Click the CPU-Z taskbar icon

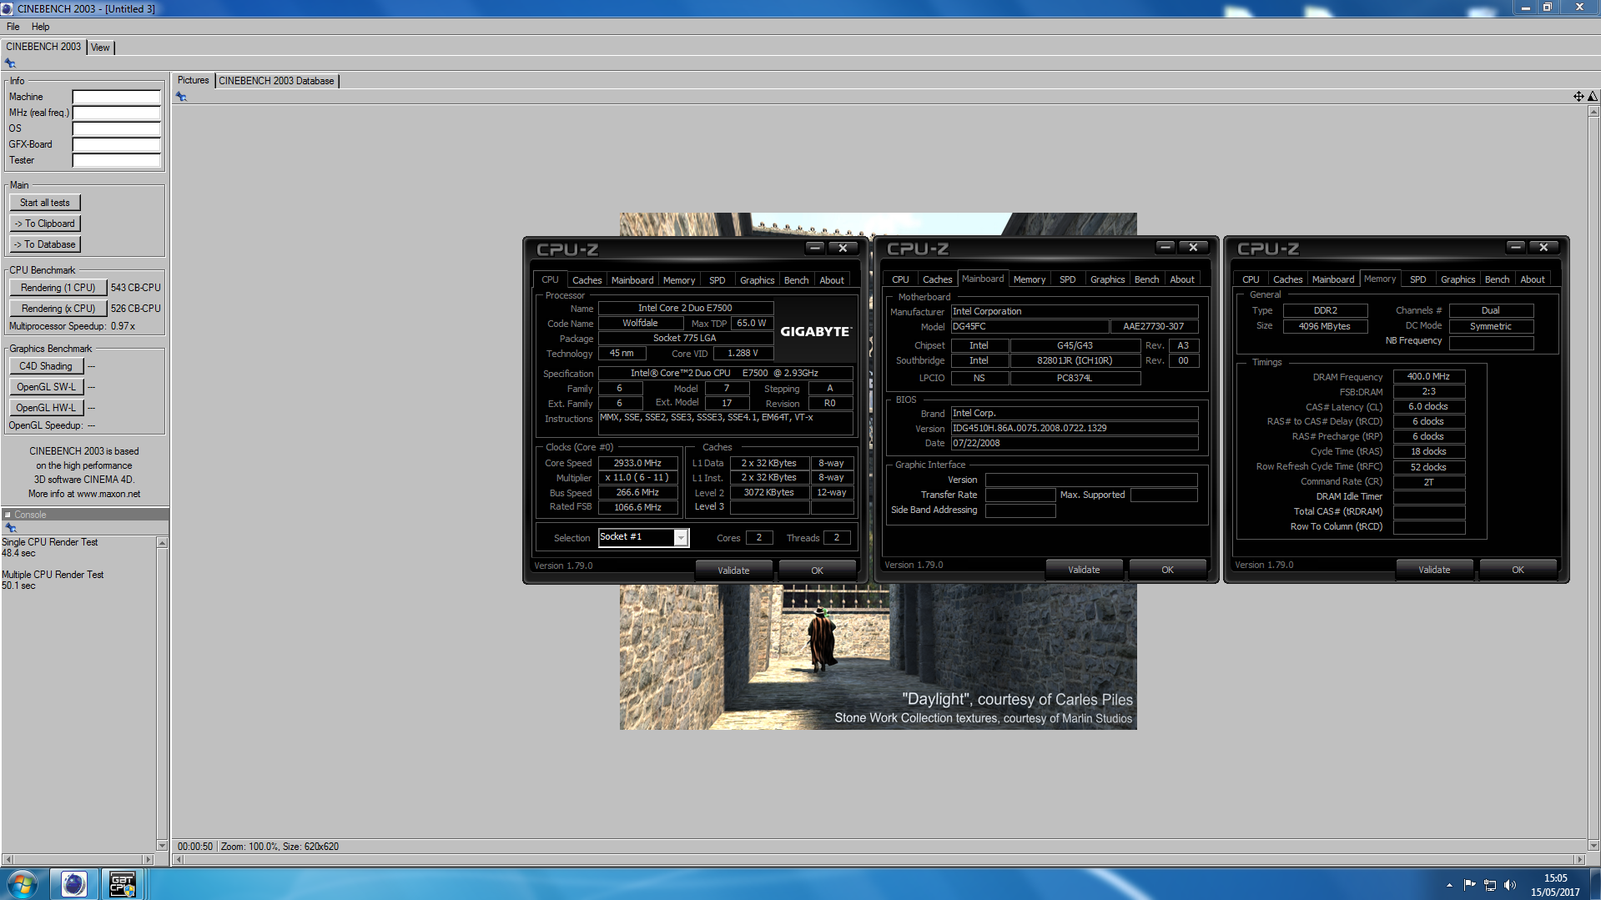coord(123,883)
